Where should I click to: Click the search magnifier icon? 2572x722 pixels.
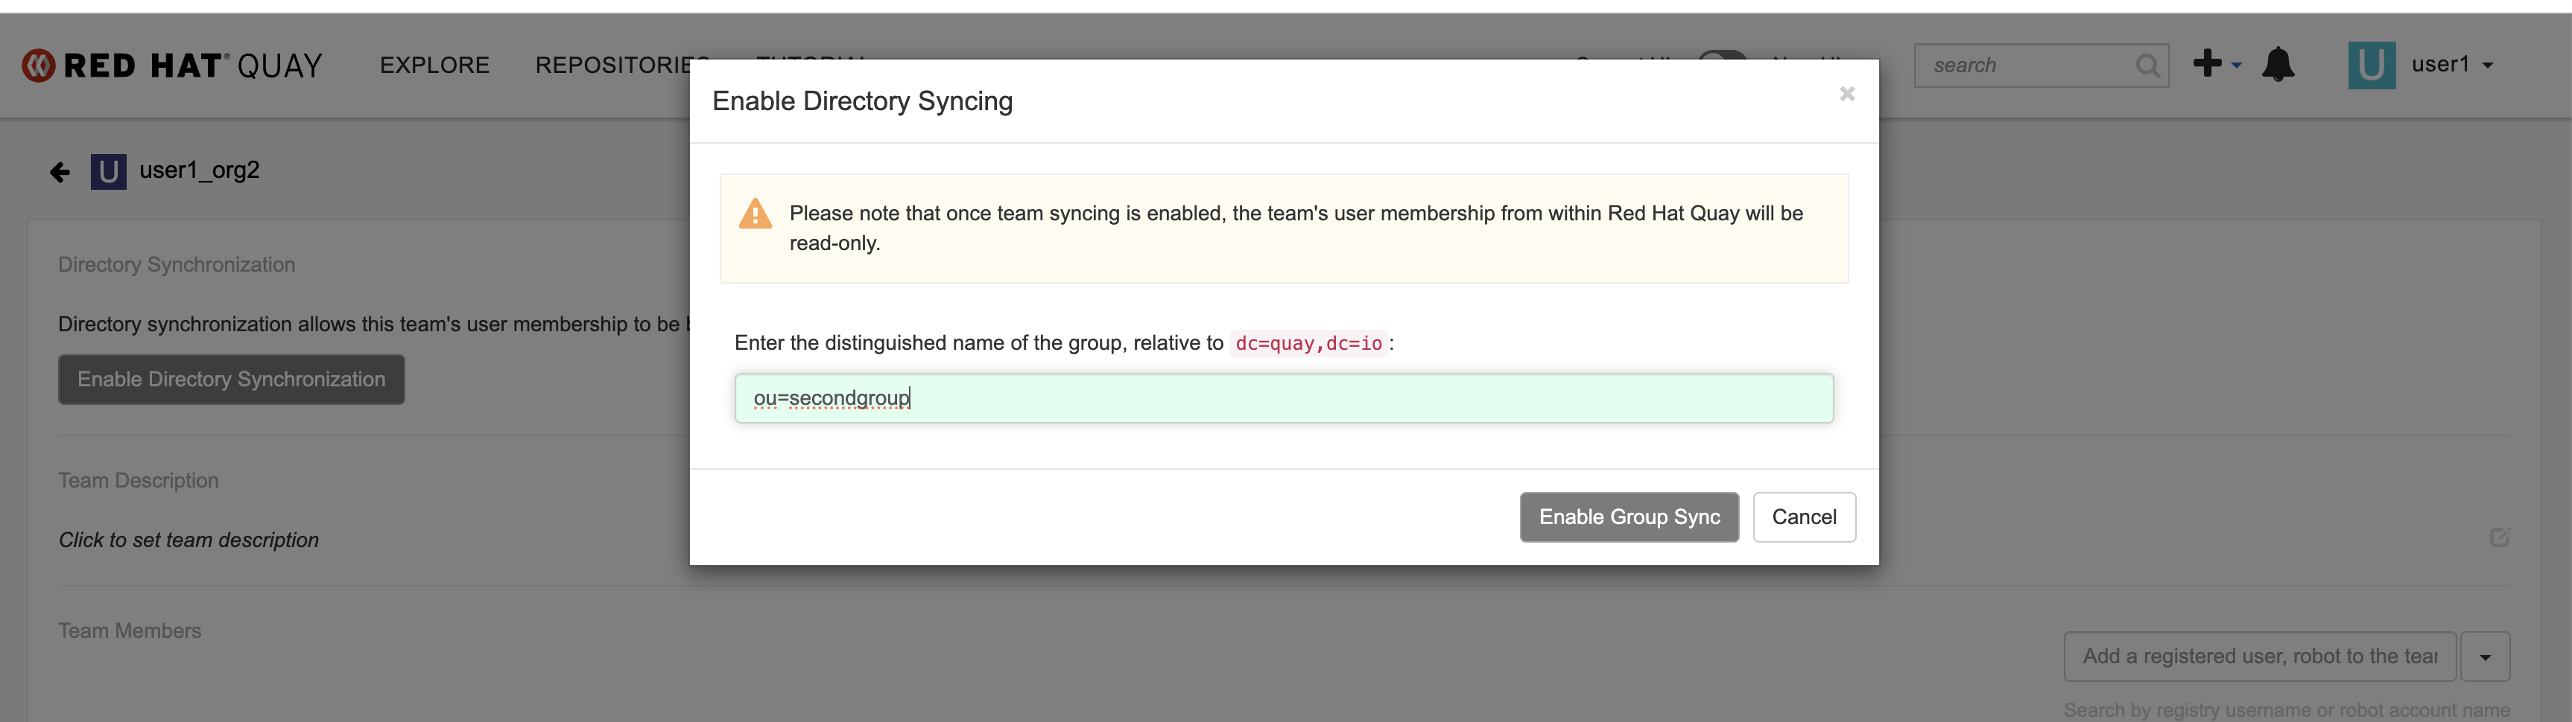(2146, 66)
